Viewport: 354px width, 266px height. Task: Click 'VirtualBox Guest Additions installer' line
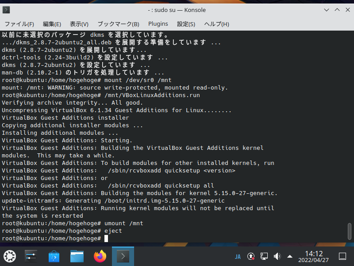(65, 118)
